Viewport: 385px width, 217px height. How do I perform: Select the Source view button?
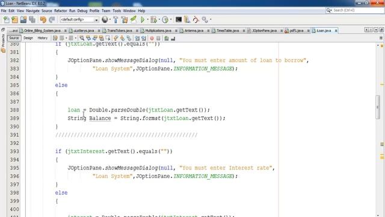click(14, 38)
